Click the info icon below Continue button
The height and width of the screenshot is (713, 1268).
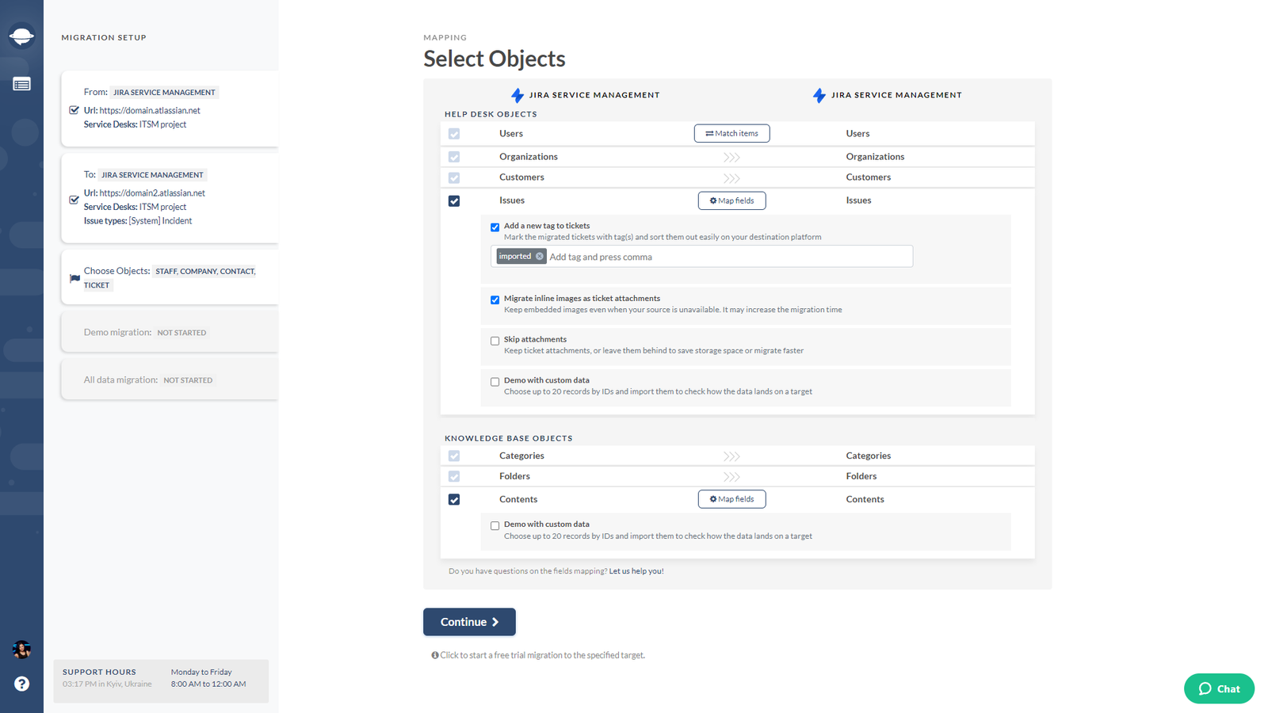click(x=435, y=655)
